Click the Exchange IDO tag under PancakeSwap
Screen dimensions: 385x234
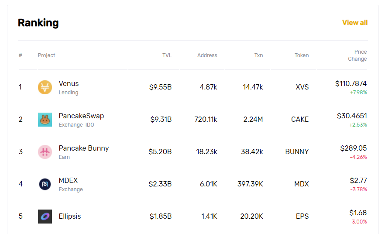(x=76, y=125)
